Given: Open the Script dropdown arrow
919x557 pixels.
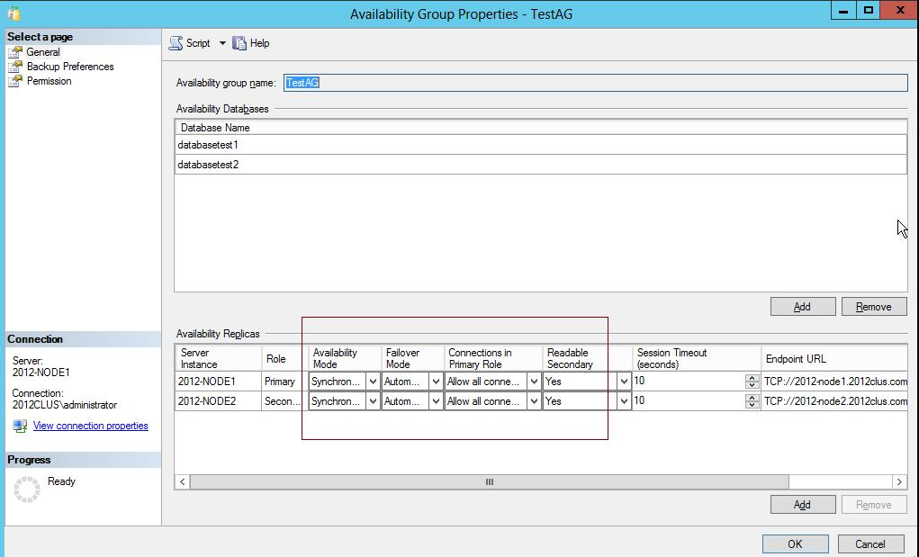Looking at the screenshot, I should click(x=222, y=42).
